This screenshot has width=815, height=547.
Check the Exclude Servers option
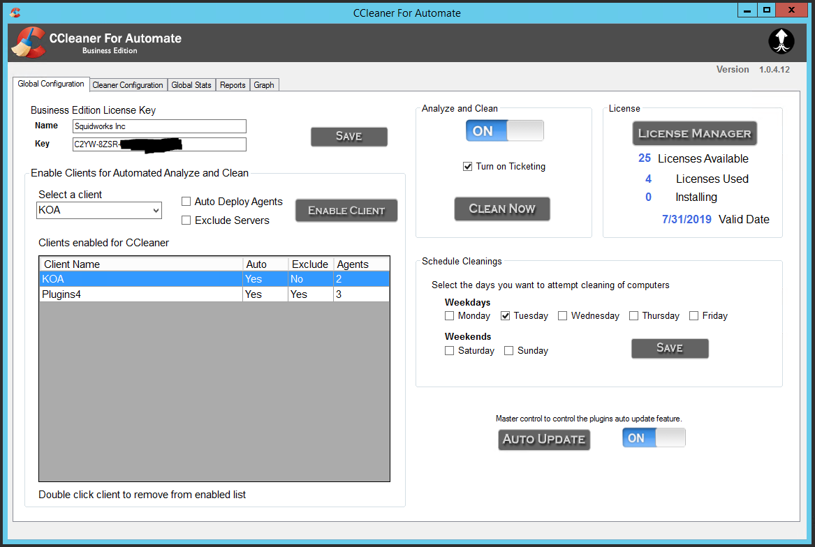(186, 220)
